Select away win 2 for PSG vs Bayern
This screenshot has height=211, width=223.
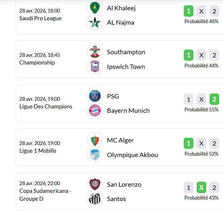[x=214, y=99]
